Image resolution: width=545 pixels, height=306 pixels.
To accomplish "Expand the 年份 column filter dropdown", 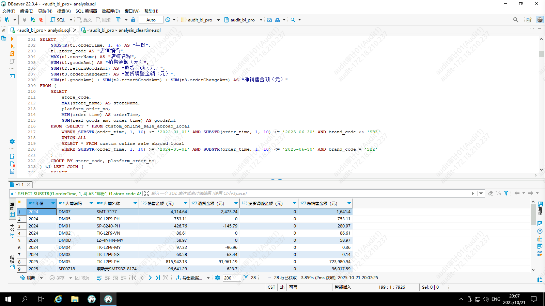I will pos(53,203).
